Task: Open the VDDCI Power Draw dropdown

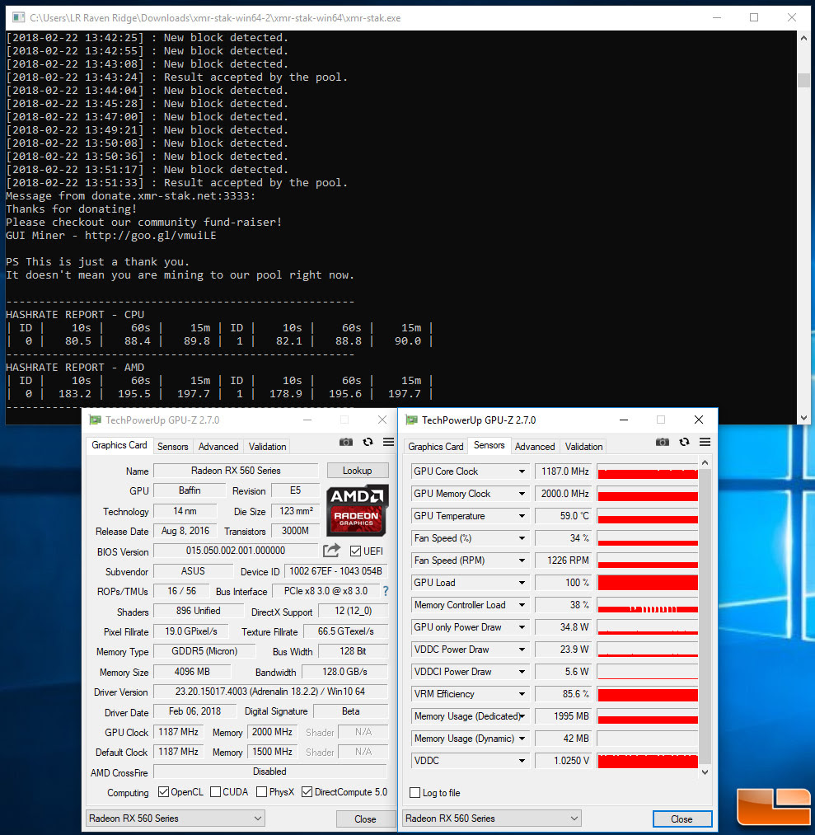Action: [522, 672]
